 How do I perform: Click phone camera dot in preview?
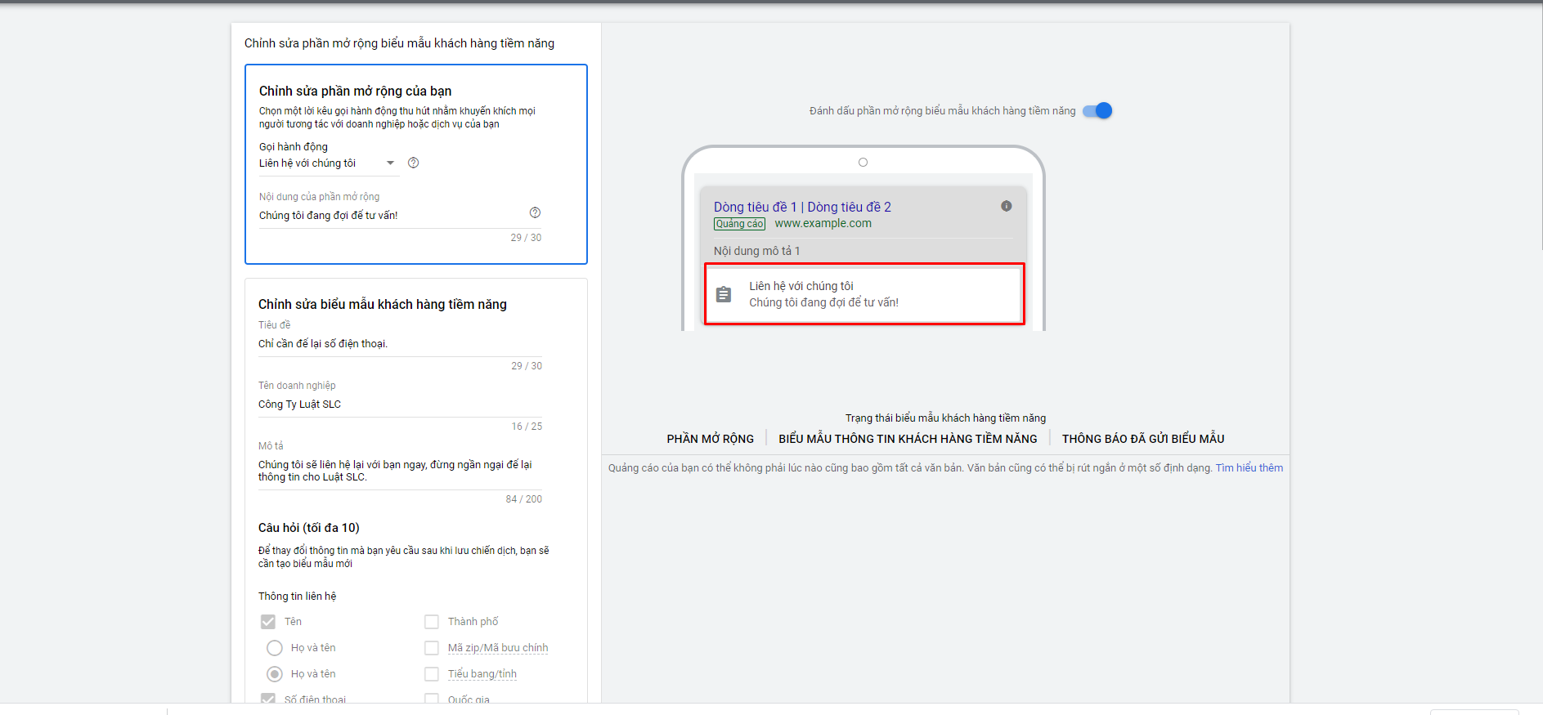coord(863,162)
